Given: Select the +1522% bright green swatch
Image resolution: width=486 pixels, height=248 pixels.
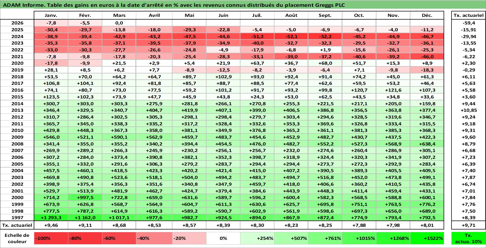Looking at the screenshot, I should tap(427, 238).
